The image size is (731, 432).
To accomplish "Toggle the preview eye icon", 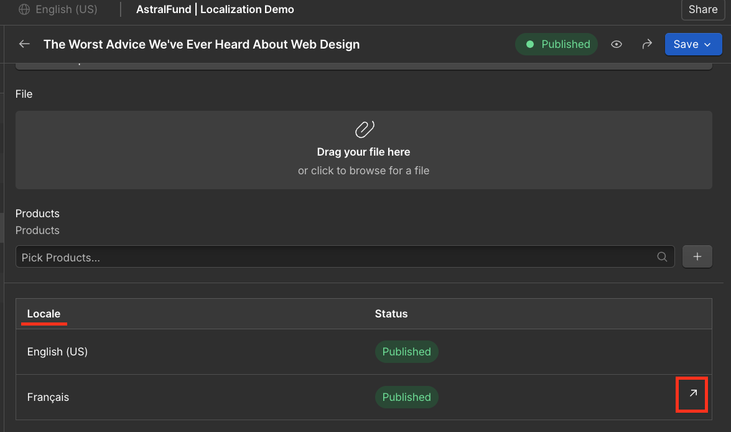I will (617, 44).
